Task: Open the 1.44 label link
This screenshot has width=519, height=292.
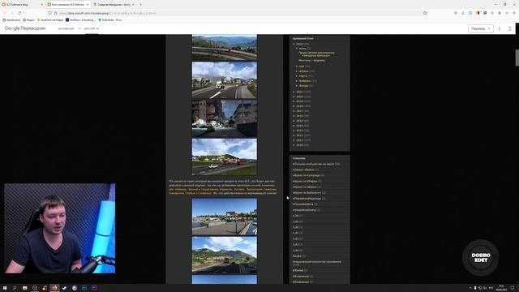Action: tap(295, 251)
